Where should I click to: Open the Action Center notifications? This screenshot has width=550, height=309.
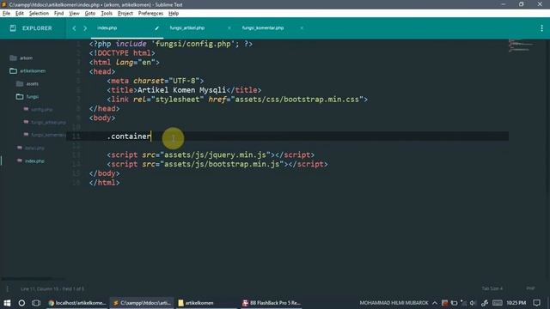536,303
